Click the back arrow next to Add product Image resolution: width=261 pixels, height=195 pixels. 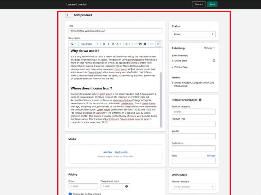pyautogui.click(x=68, y=15)
